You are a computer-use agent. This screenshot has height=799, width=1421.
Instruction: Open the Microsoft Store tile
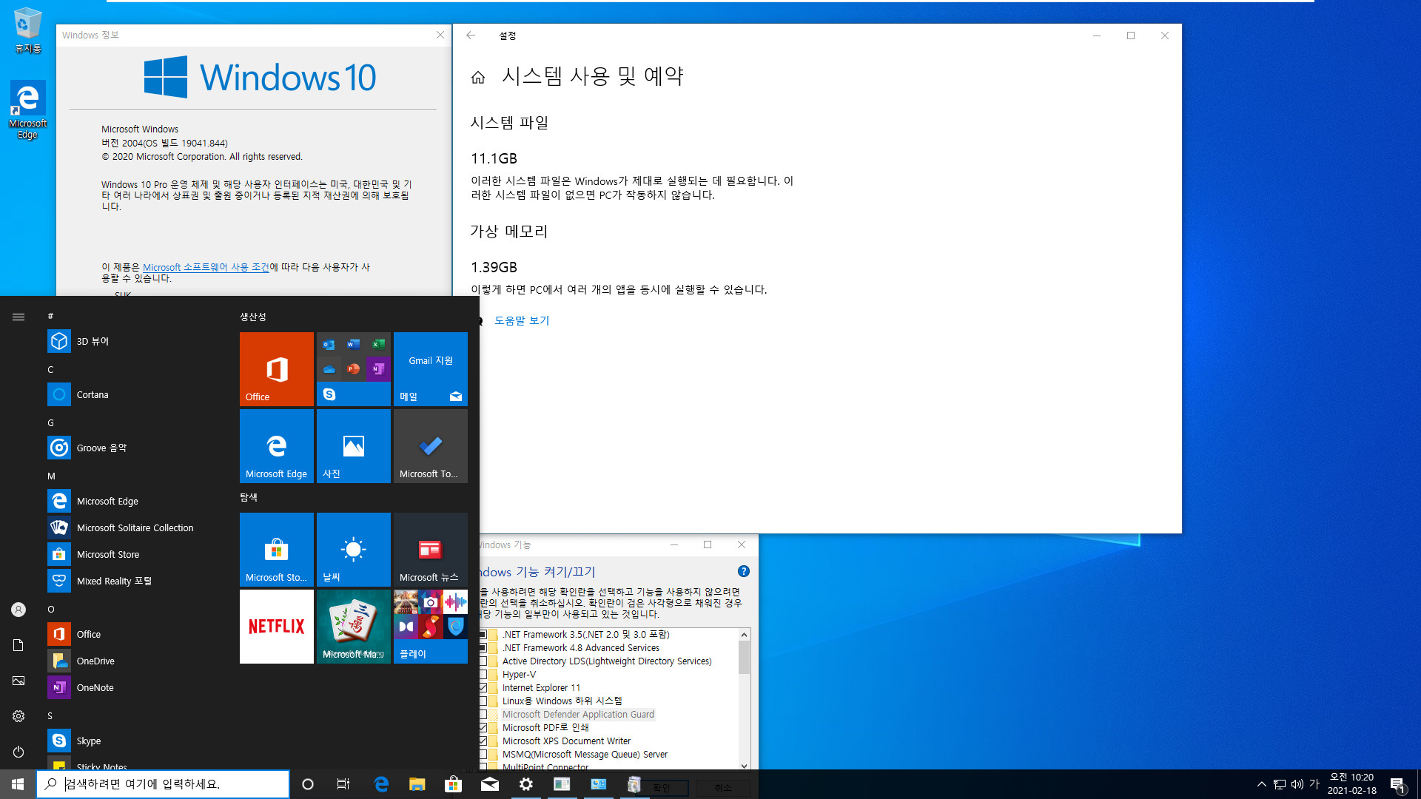pyautogui.click(x=277, y=550)
